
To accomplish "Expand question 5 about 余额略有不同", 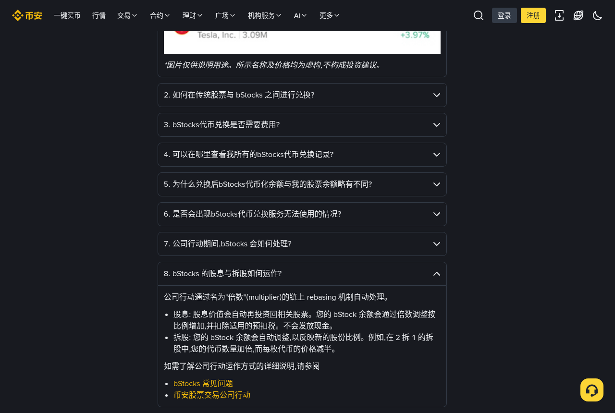I will [x=302, y=184].
